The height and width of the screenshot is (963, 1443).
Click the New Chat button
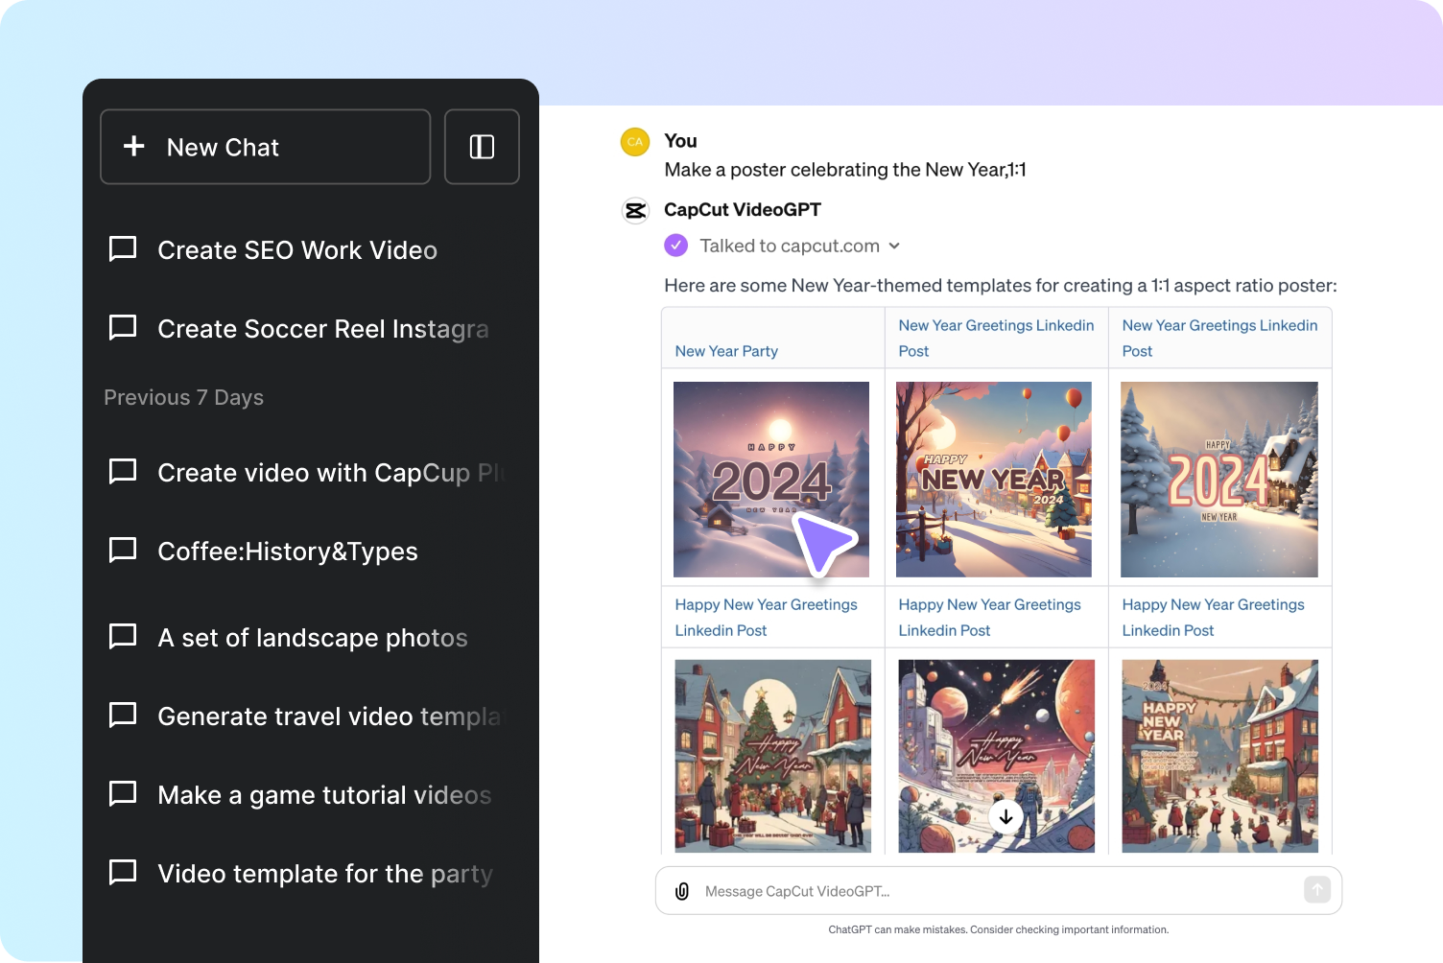coord(265,147)
